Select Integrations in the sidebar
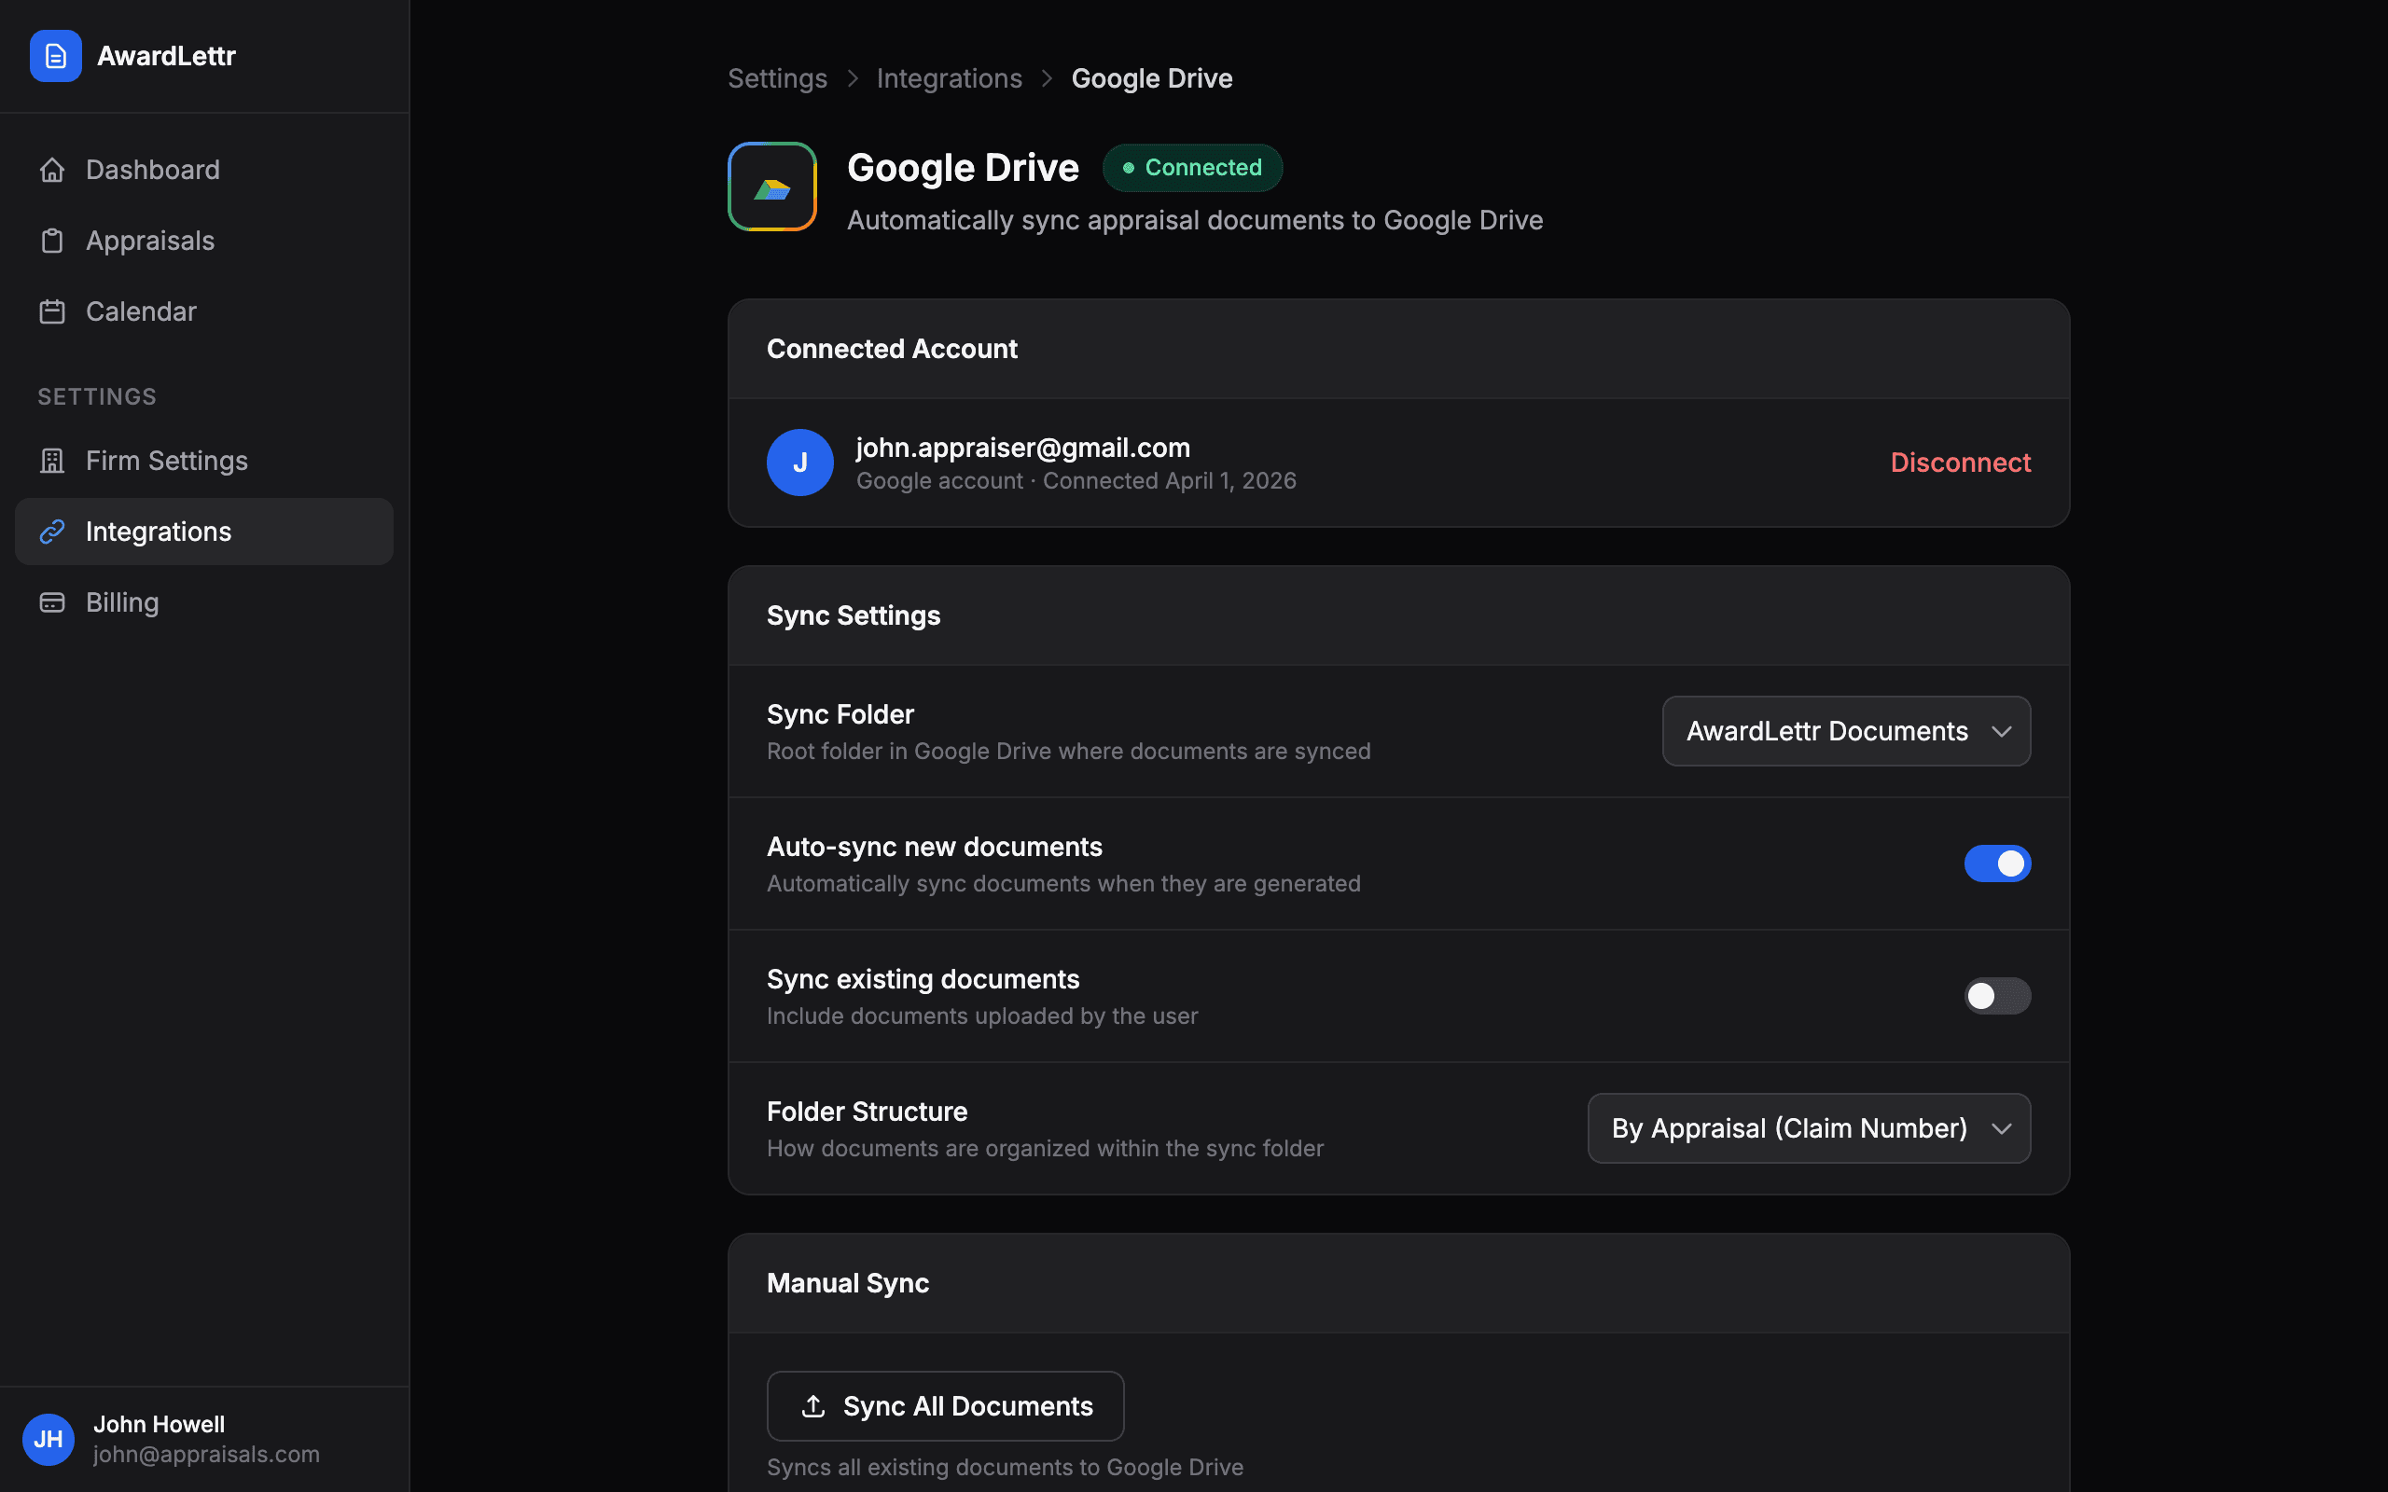Viewport: 2388px width, 1492px height. (204, 532)
